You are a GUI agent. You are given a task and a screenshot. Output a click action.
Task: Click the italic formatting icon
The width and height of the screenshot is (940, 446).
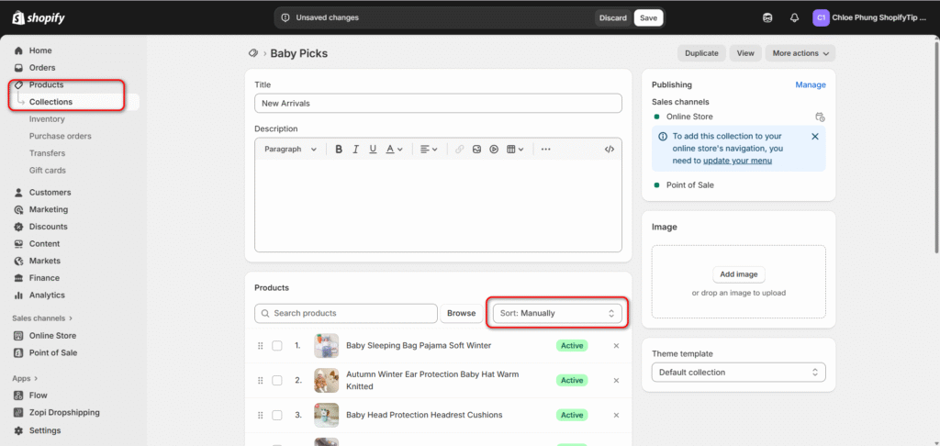355,149
